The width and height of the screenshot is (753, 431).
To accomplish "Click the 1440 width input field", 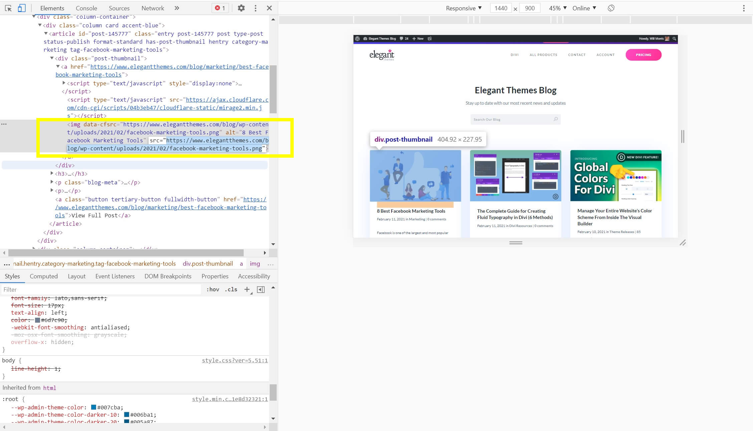I will (x=501, y=8).
